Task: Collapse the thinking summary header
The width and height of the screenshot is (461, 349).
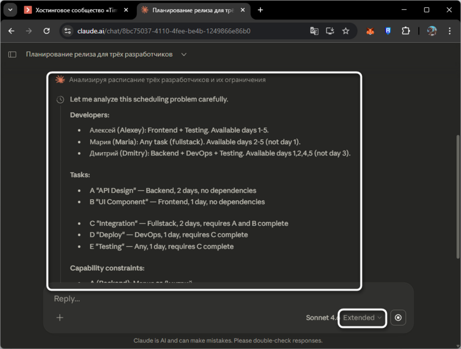Action: pos(167,80)
